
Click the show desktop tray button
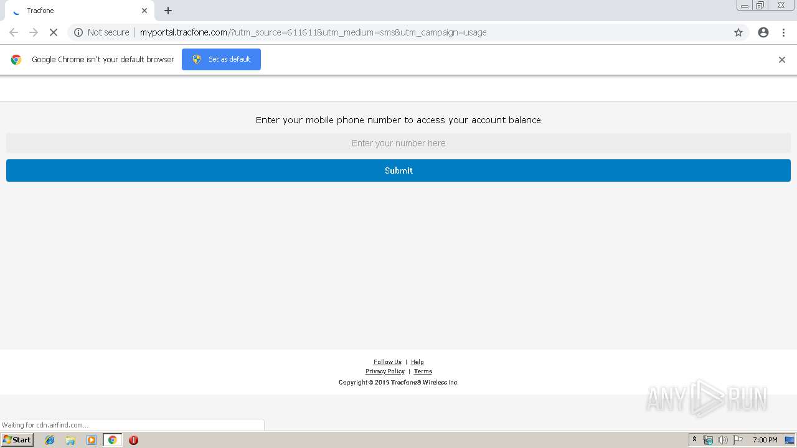point(790,440)
